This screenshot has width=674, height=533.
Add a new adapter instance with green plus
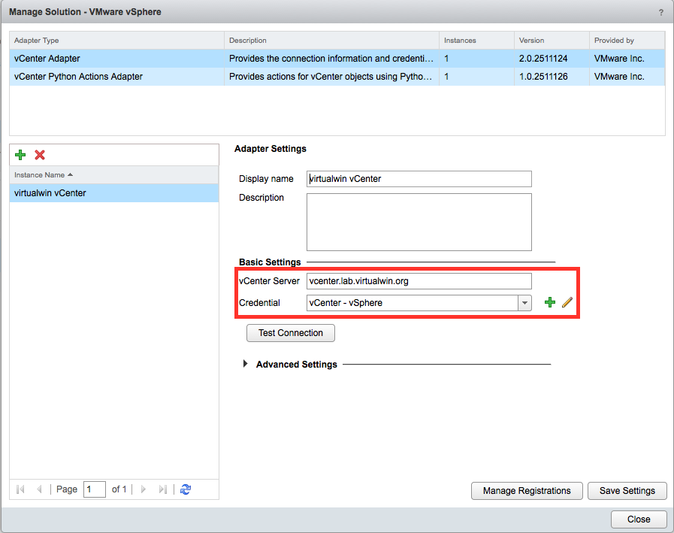pyautogui.click(x=20, y=155)
